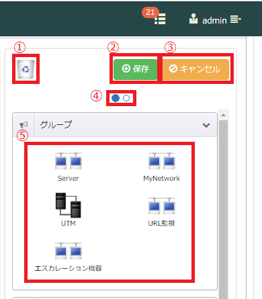This screenshot has width=262, height=299.
Task: Click the エスカレーション機器 label text
Action: 69,268
